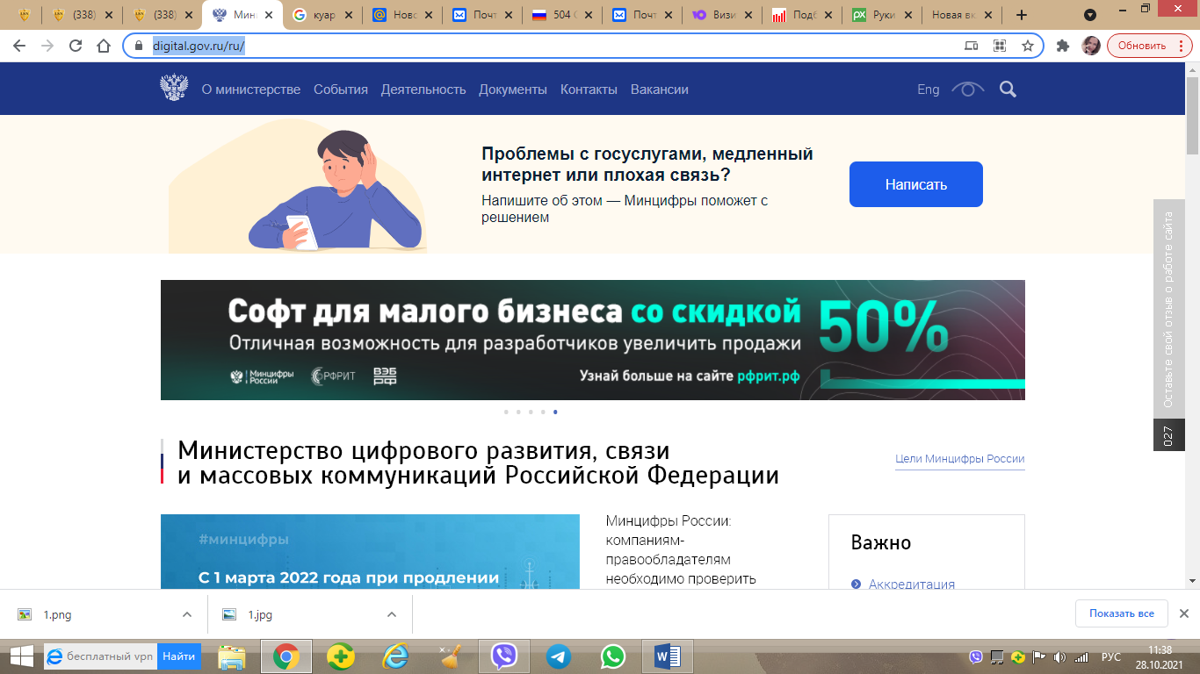
Task: Click the 'Показать все' downloads button
Action: pos(1122,613)
